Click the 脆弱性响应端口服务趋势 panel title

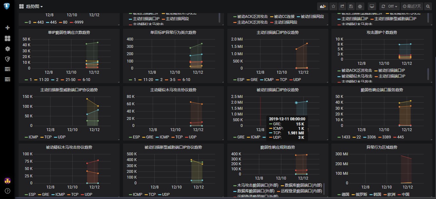coord(382,90)
